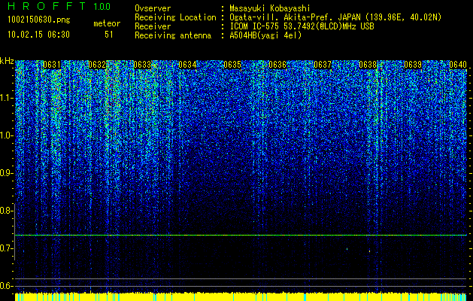Image resolution: width=473 pixels, height=301 pixels.
Task: Click the meteor label
Action: point(107,23)
